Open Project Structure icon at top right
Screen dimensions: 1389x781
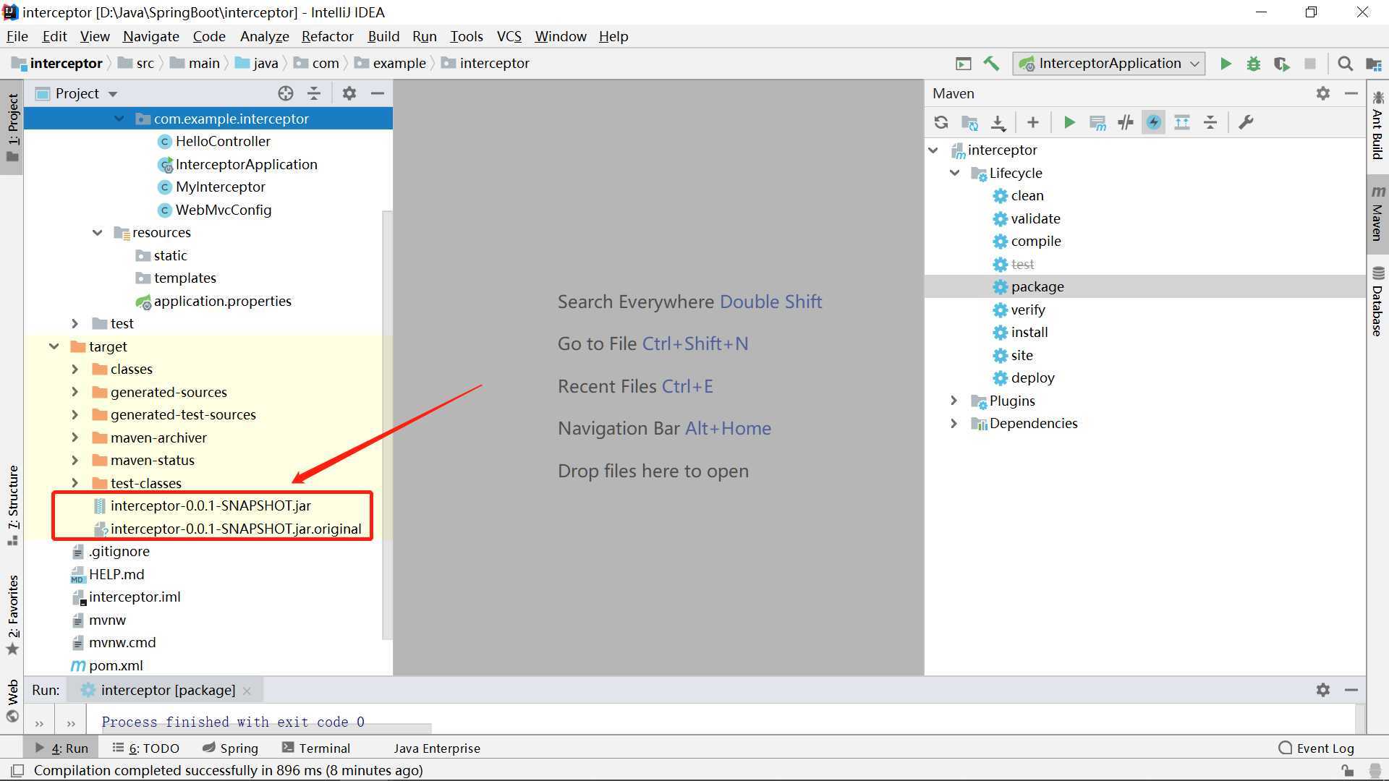(x=1373, y=64)
